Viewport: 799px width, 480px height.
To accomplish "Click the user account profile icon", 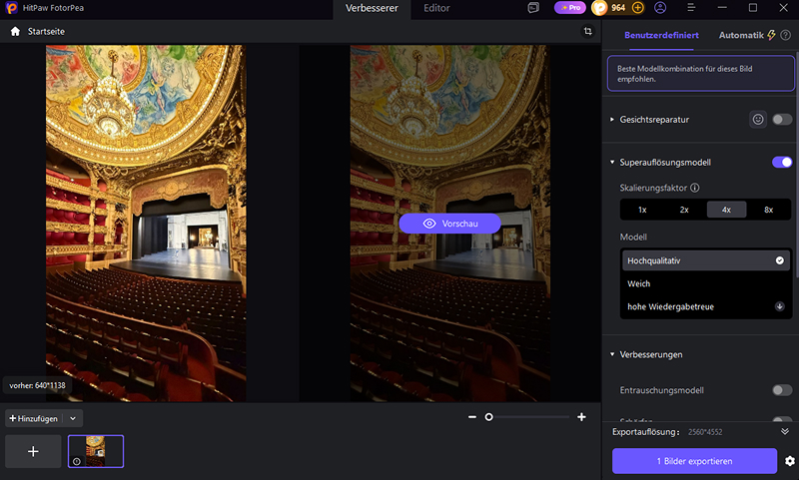I will tap(660, 8).
